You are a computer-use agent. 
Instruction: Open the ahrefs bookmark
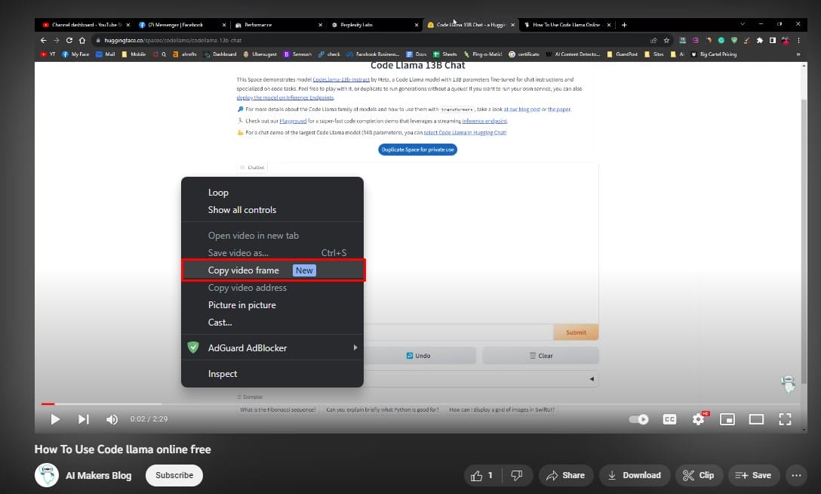[x=185, y=54]
